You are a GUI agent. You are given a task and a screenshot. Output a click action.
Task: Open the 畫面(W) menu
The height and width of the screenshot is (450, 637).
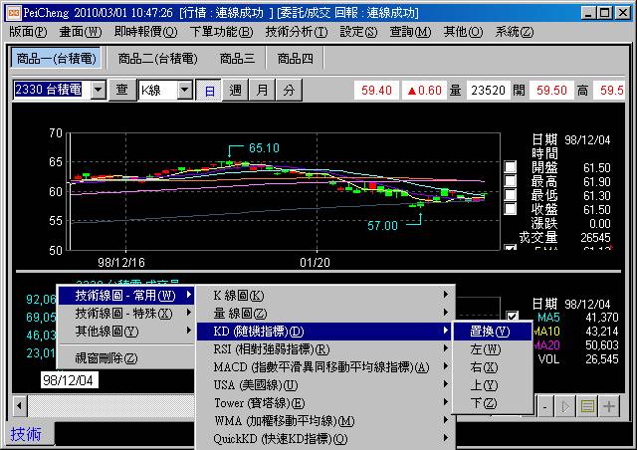[81, 31]
